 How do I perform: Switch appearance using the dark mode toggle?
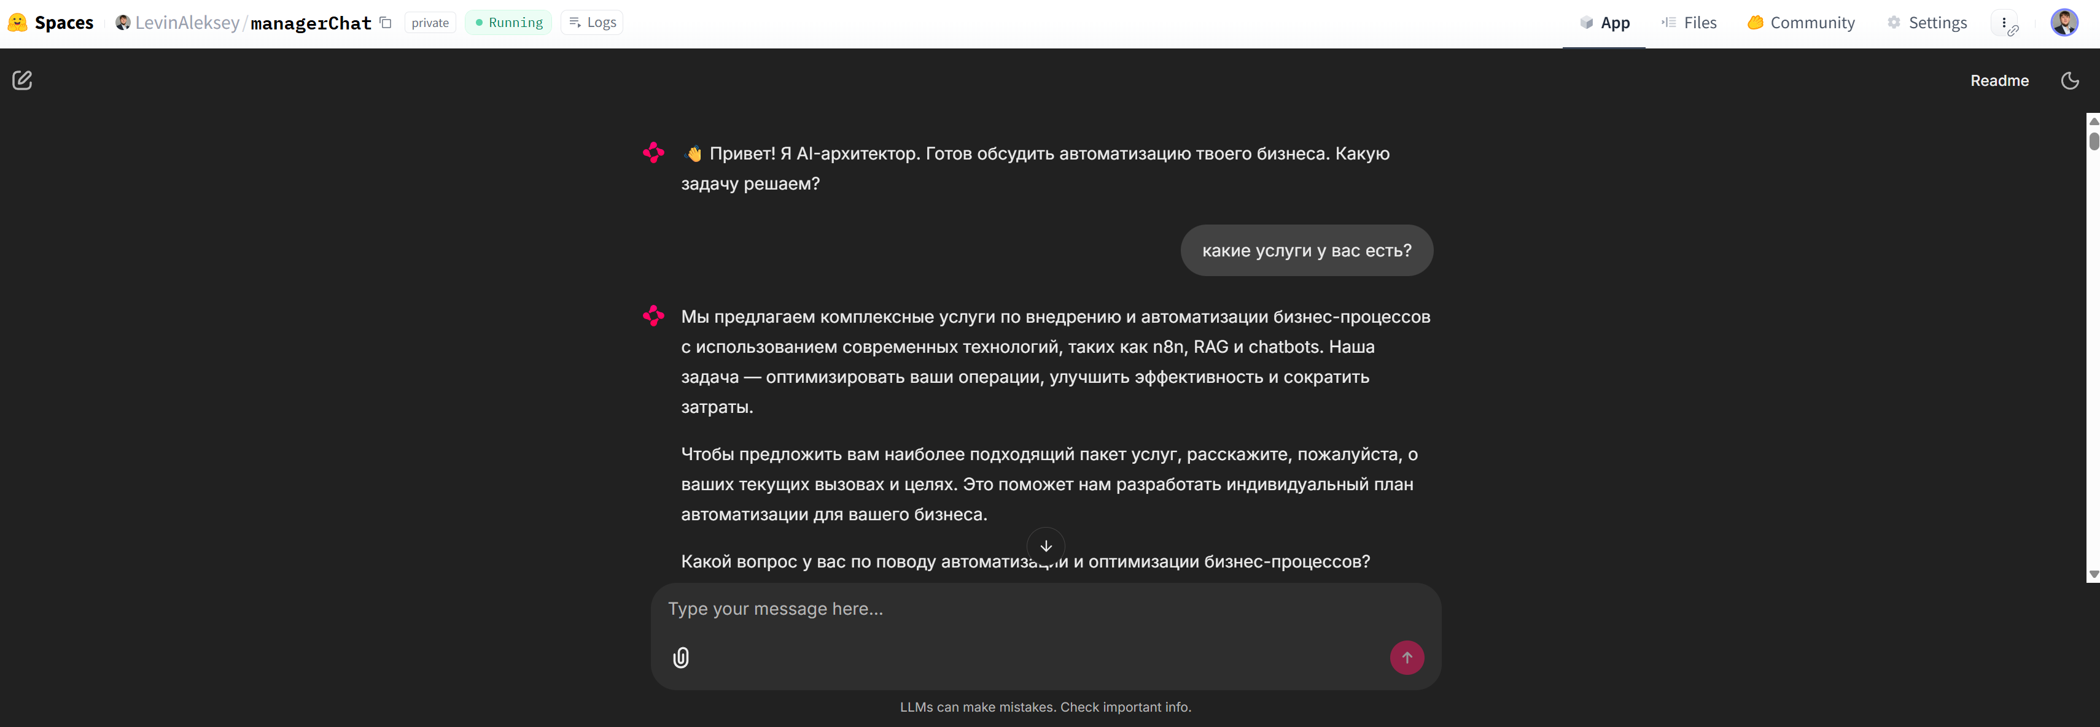(2071, 80)
